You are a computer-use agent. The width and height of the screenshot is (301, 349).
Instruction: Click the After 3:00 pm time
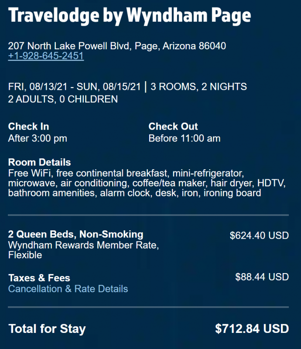click(38, 139)
